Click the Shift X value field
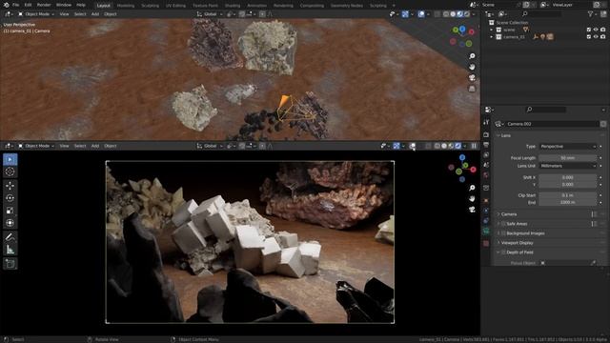Image resolution: width=610 pixels, height=343 pixels. (x=568, y=177)
